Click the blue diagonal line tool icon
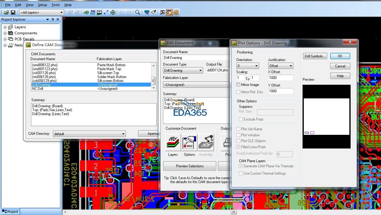 106,12
